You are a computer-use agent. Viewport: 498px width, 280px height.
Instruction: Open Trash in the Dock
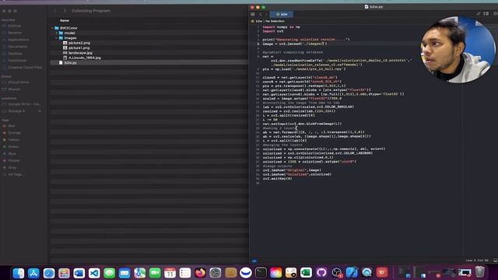[480, 272]
